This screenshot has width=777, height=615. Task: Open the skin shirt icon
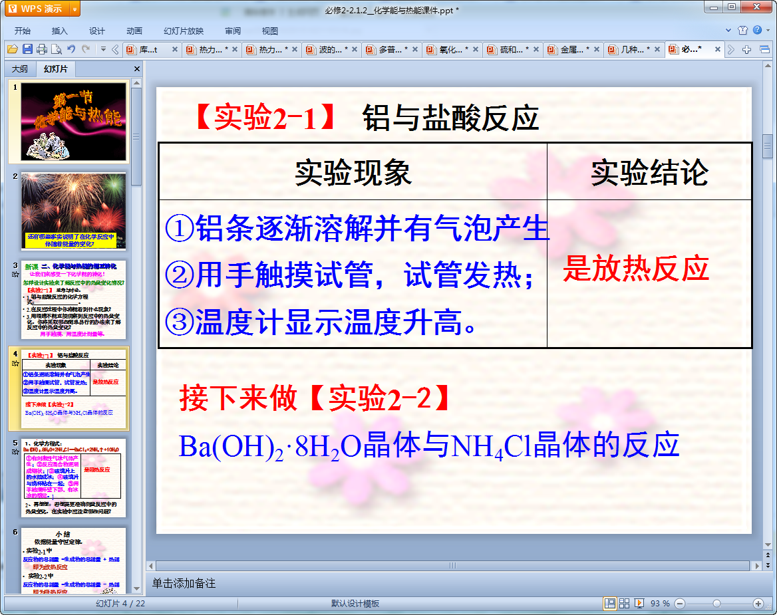pyautogui.click(x=743, y=31)
